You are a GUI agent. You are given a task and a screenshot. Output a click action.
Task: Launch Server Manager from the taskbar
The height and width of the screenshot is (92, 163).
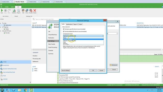(8, 90)
